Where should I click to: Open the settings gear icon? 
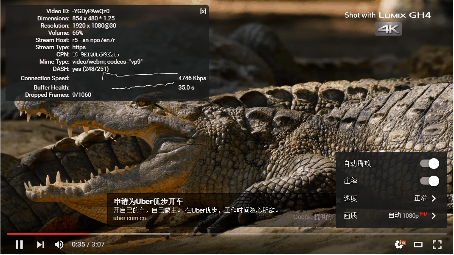click(x=400, y=244)
